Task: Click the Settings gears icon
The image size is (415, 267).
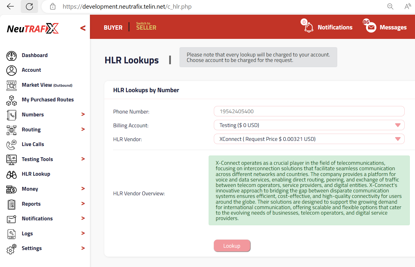Action: pyautogui.click(x=12, y=249)
